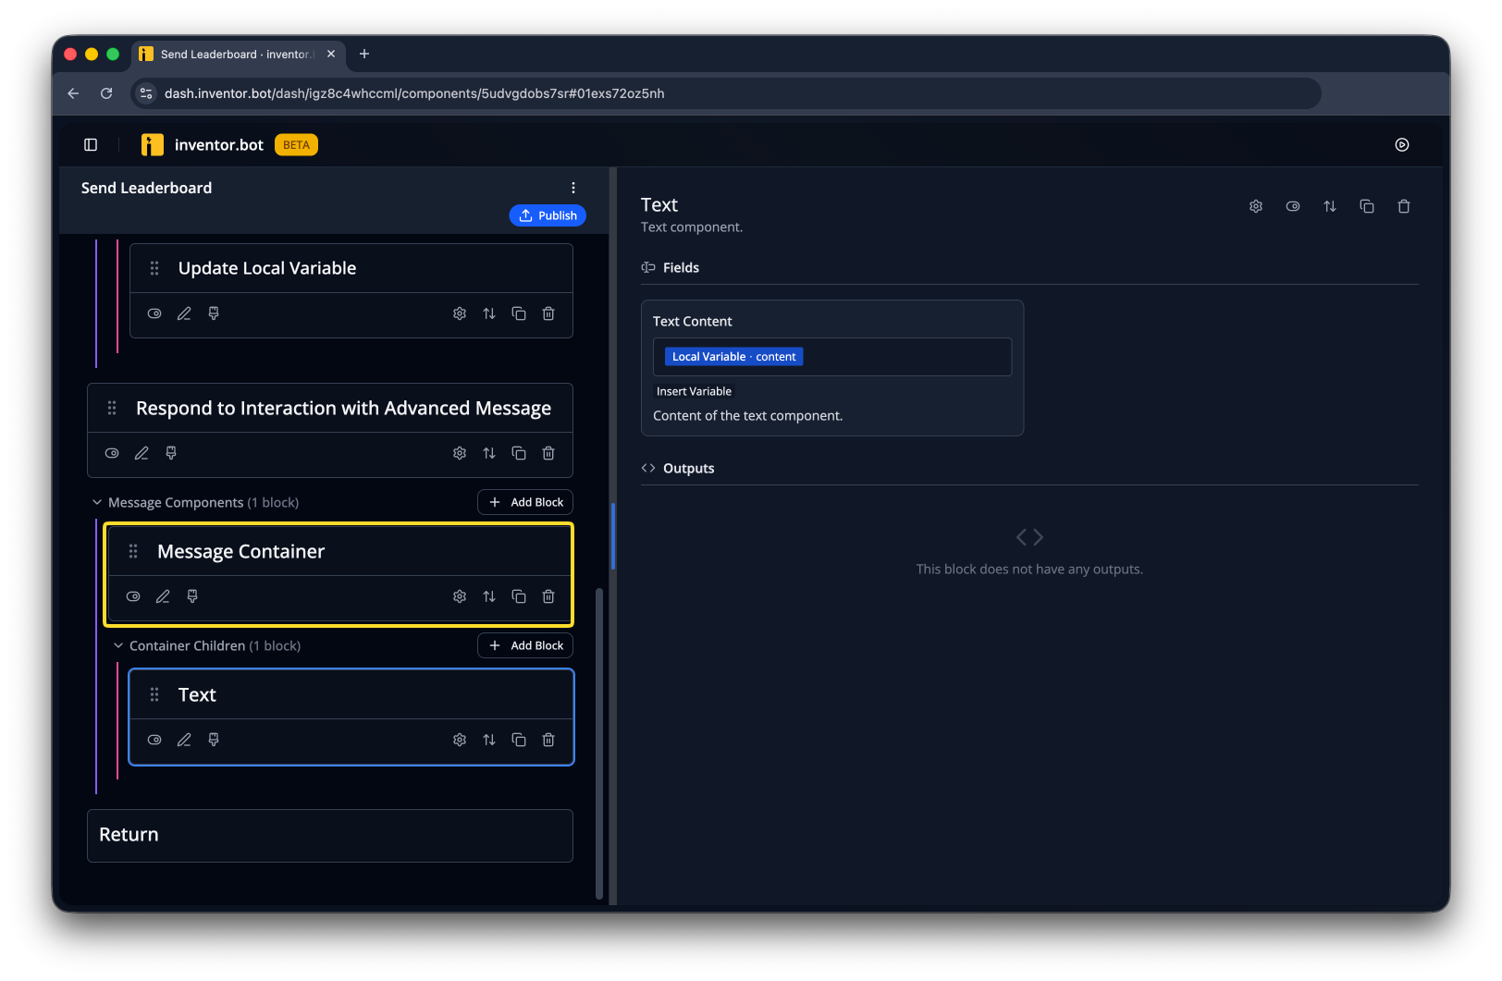Reload the page in browser
Screen dimensions: 1502x981
[x=106, y=93]
